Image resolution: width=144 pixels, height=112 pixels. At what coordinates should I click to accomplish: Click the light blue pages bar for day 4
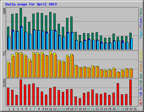point(22,38)
